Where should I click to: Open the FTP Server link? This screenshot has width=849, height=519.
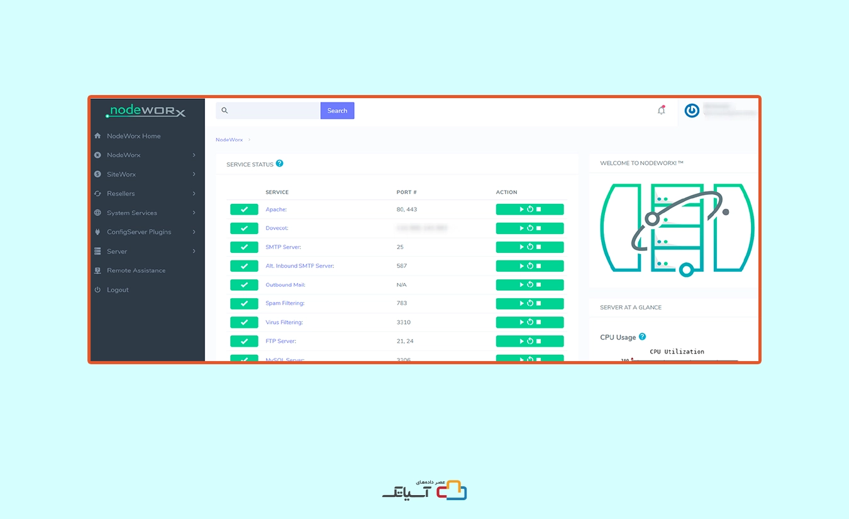[280, 341]
